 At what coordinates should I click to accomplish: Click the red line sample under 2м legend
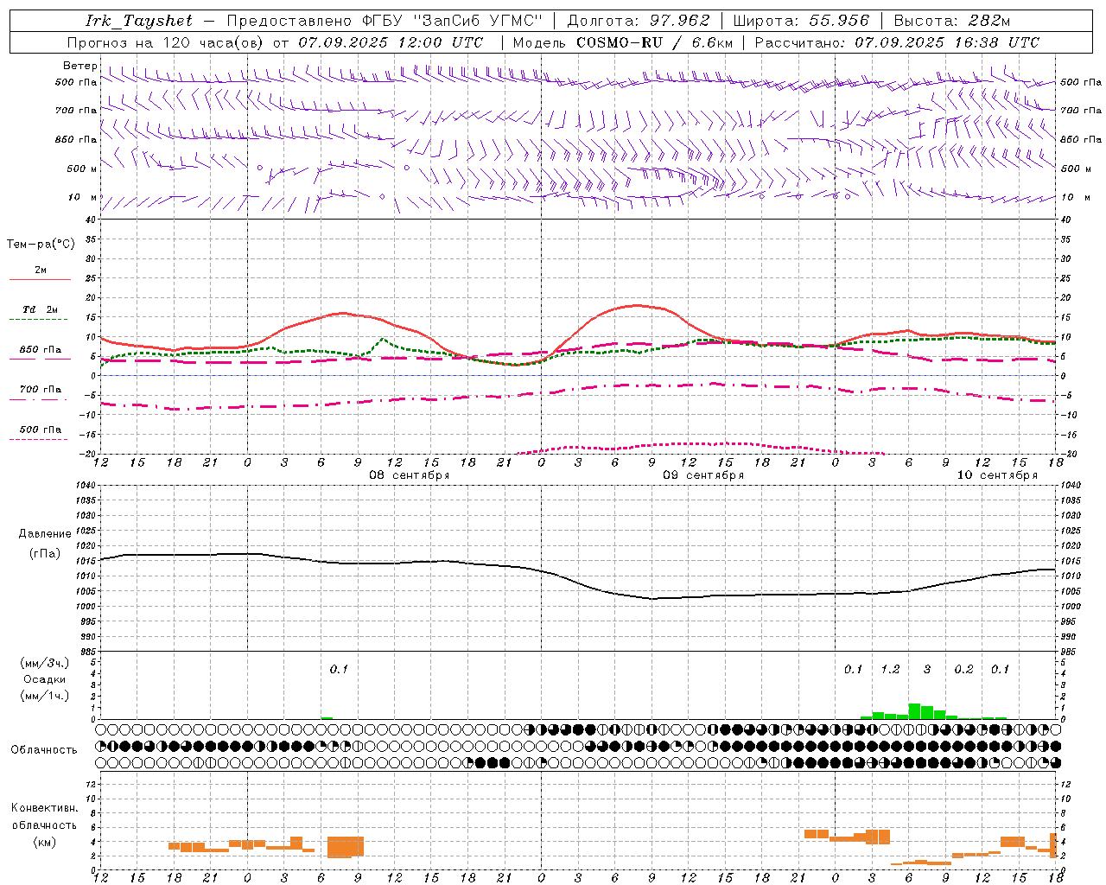[x=40, y=279]
